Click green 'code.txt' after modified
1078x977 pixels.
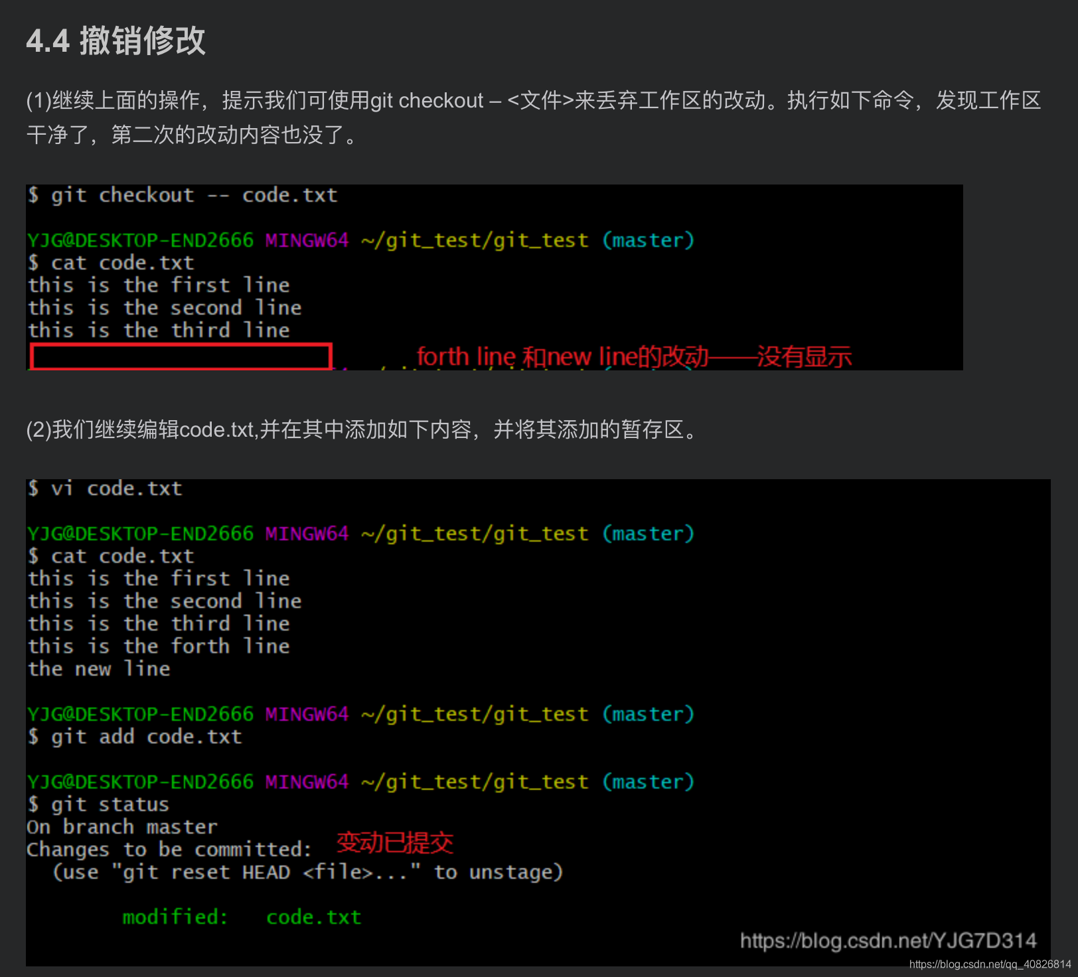(313, 917)
